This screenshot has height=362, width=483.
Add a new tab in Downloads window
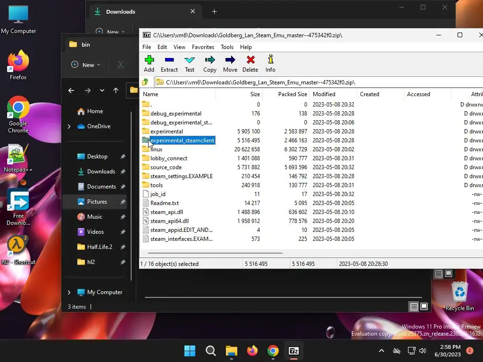click(215, 12)
